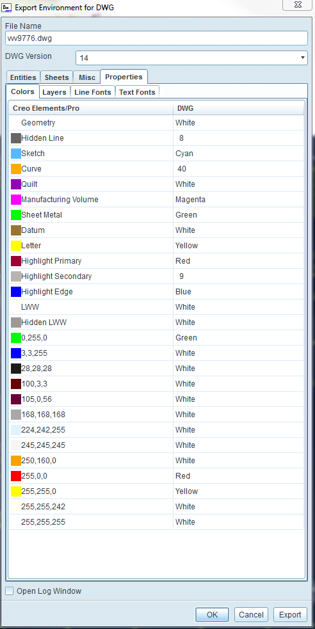Click the Cancel button

[251, 614]
